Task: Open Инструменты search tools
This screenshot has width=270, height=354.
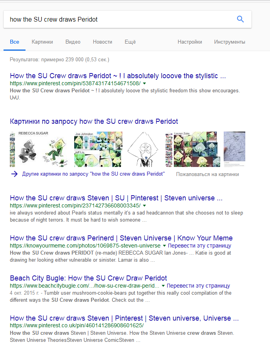Action: pyautogui.click(x=230, y=42)
